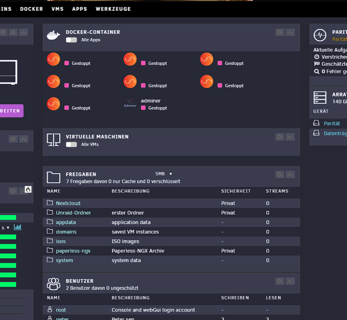This screenshot has width=347, height=320.
Task: Open Virtuelle Maschinen panel settings gear
Action: pyautogui.click(x=280, y=137)
